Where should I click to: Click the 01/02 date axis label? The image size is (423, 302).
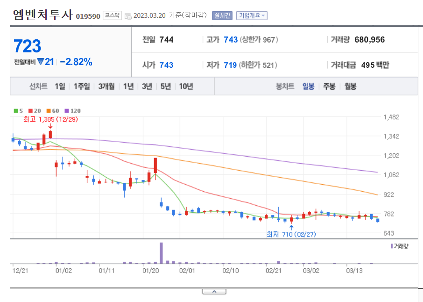click(x=63, y=271)
